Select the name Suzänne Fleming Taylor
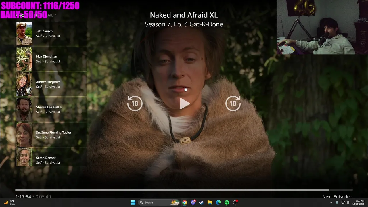 53,132
